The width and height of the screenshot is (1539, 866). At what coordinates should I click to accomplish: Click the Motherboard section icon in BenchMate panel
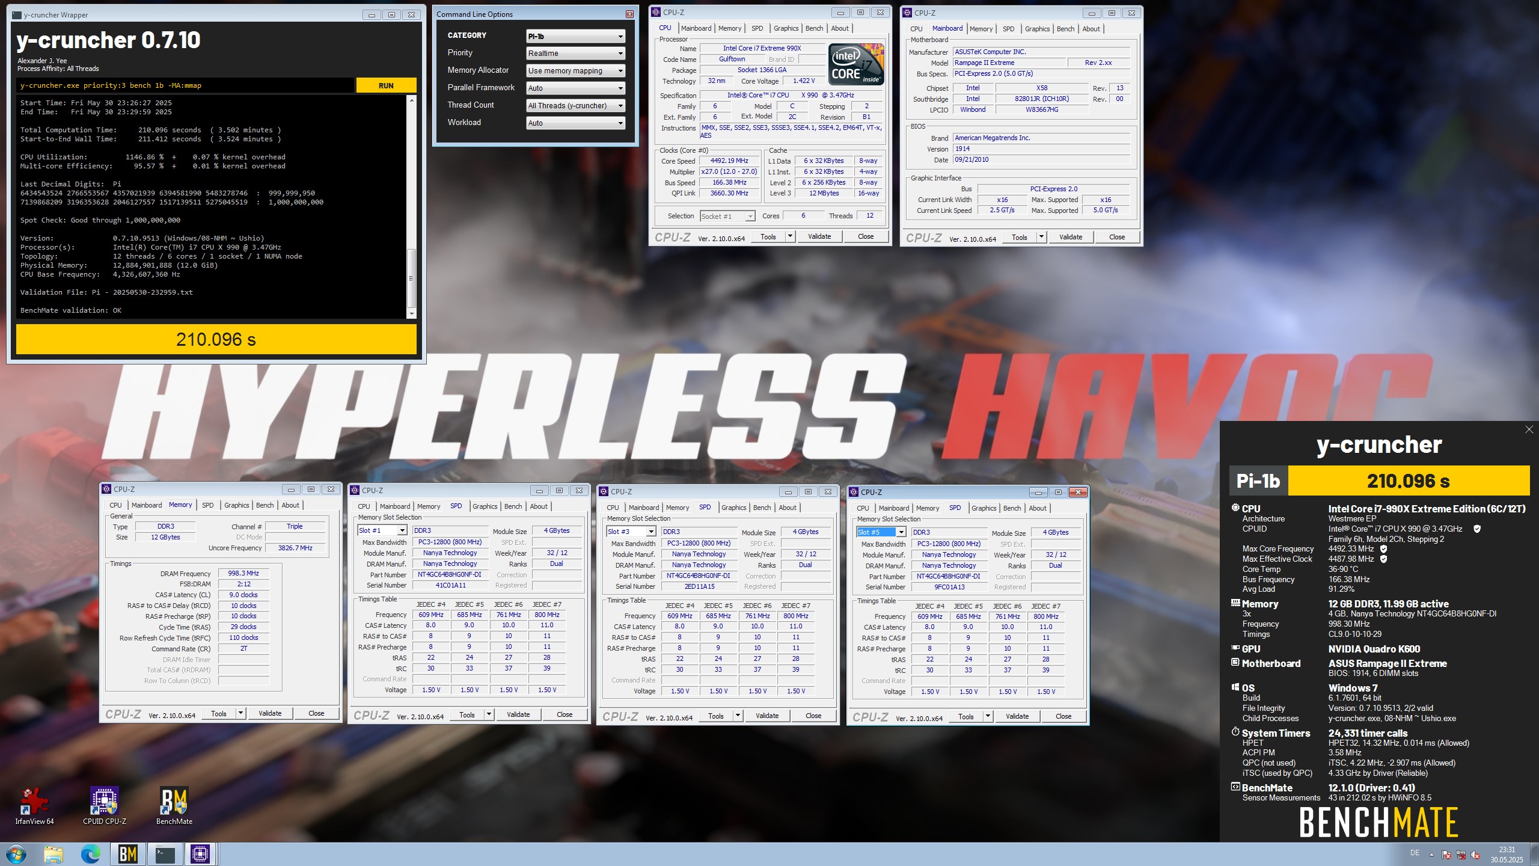(x=1235, y=663)
